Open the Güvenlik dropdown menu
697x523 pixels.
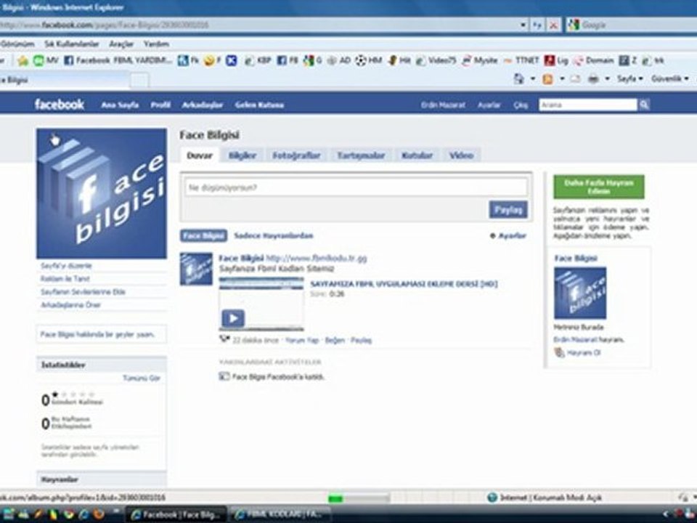tap(670, 78)
